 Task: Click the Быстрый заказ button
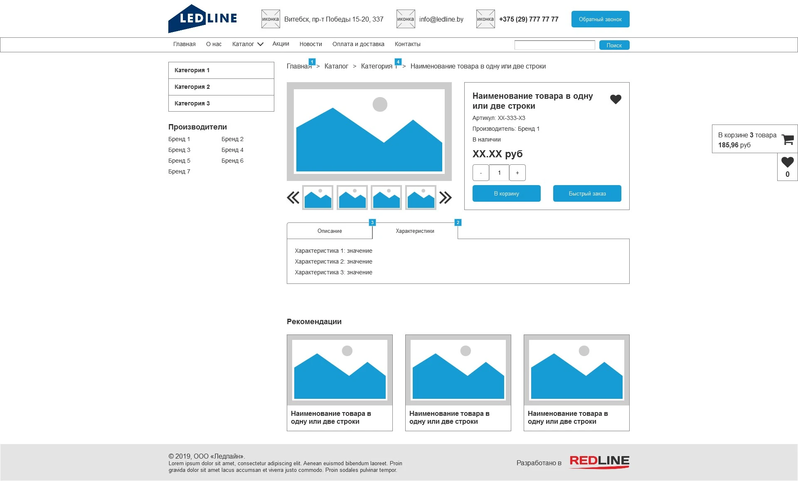click(x=587, y=193)
